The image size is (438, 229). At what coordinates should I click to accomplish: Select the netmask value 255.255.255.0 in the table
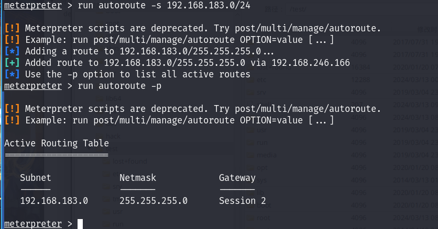click(x=154, y=200)
